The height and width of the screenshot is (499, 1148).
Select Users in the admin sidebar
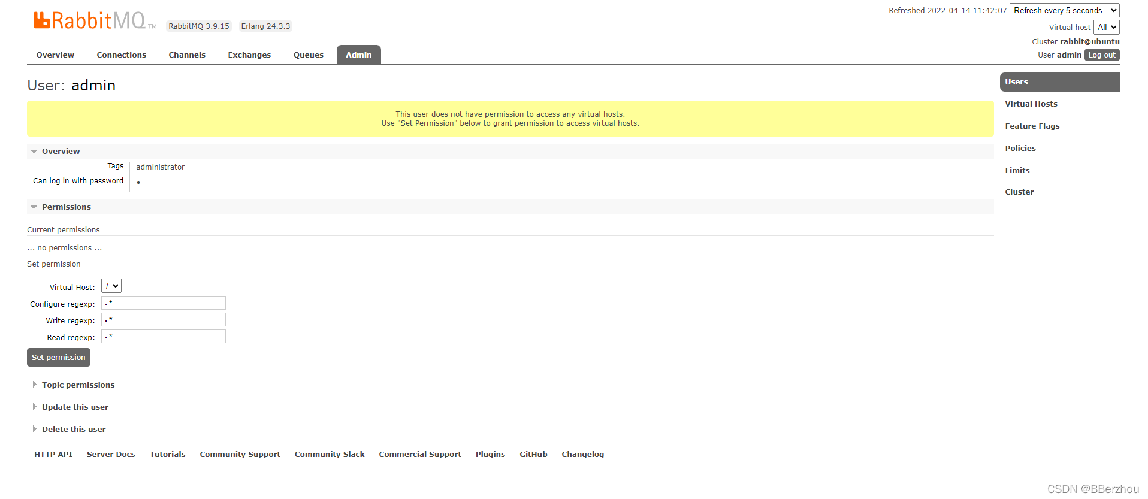click(1059, 82)
